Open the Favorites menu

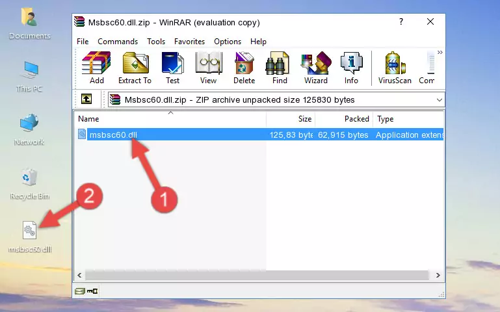(189, 42)
